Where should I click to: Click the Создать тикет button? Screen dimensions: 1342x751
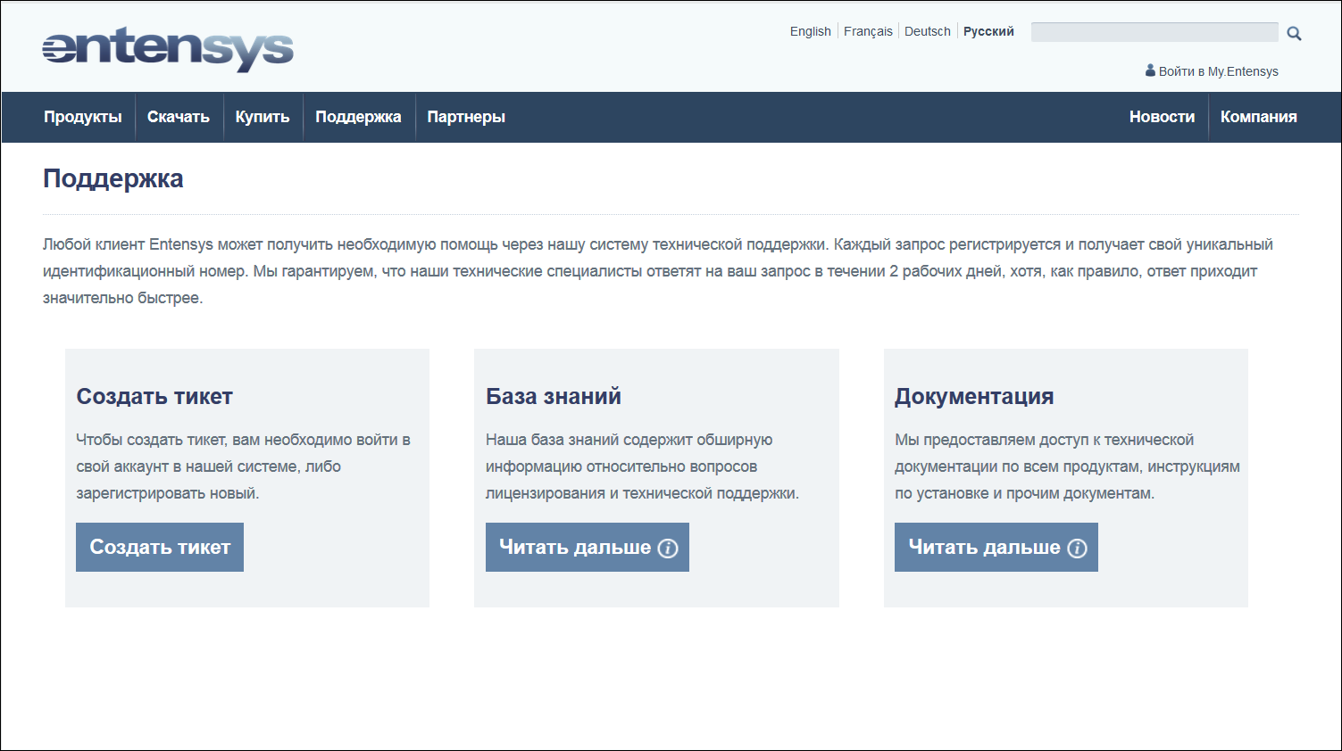(x=160, y=548)
